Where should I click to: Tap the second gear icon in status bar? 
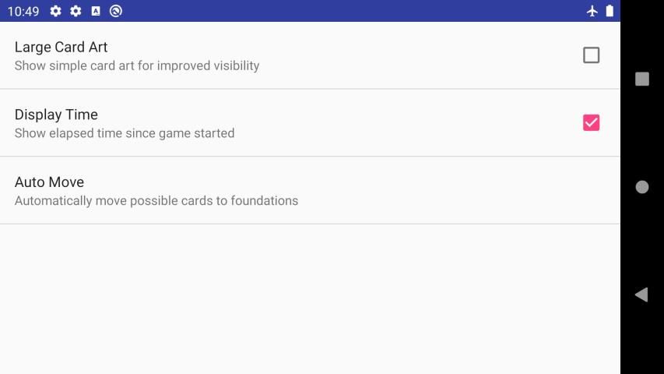click(x=76, y=11)
